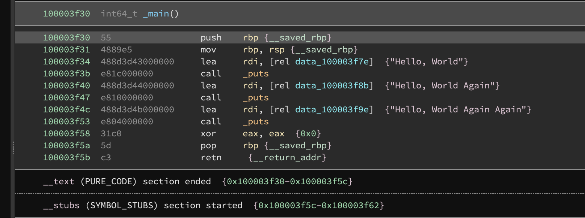Select the _main function name in header
Screen dimensions: 585x218
pos(156,14)
